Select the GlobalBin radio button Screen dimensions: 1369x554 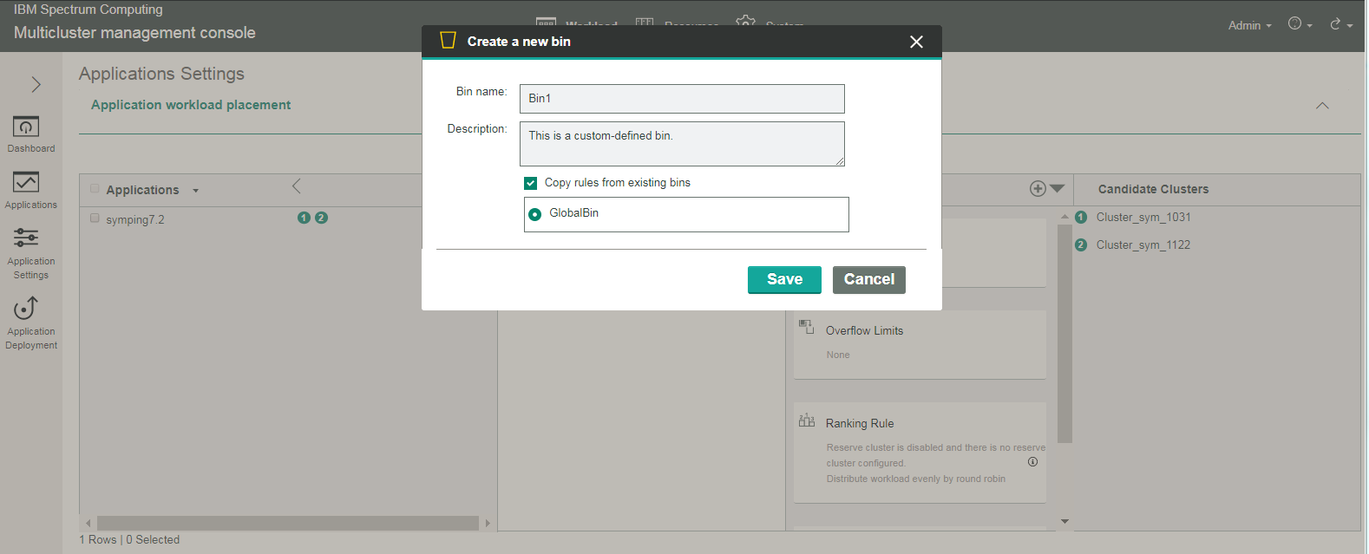(535, 214)
